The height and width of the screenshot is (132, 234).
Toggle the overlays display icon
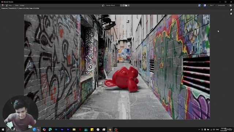(x=205, y=5)
